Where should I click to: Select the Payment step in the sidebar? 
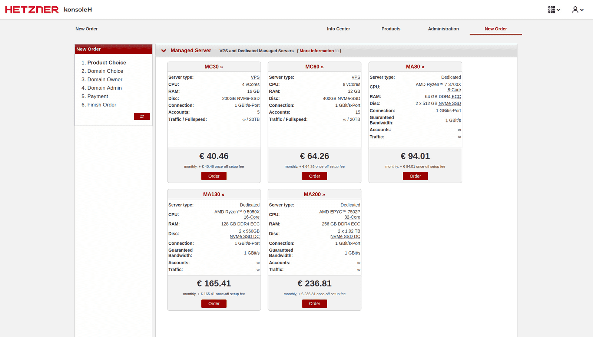[x=97, y=96]
